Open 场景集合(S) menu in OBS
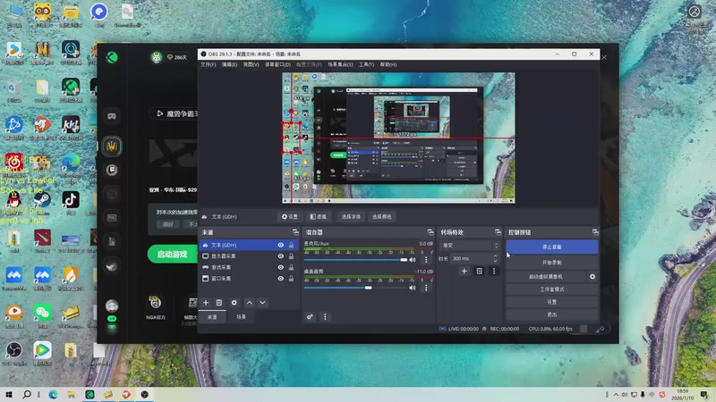716x402 pixels. pos(340,64)
